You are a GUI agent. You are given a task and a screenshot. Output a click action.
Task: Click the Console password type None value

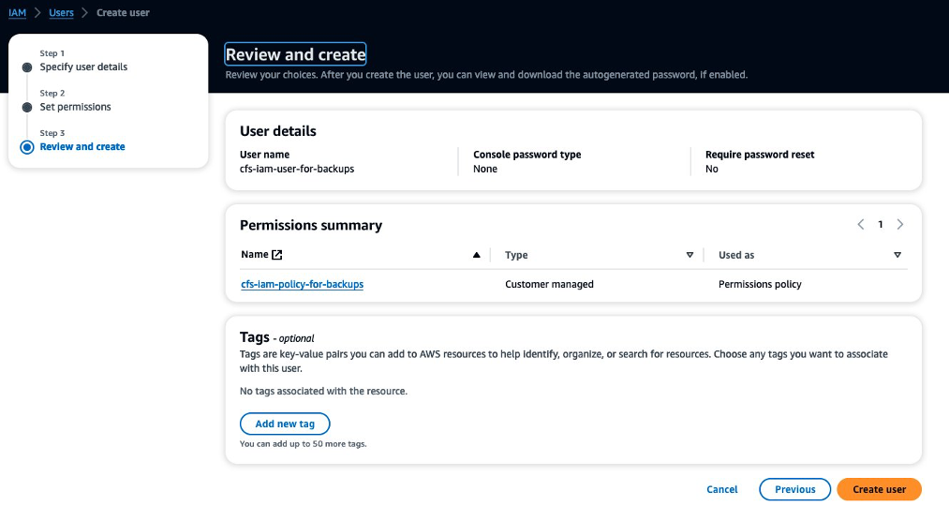[485, 169]
